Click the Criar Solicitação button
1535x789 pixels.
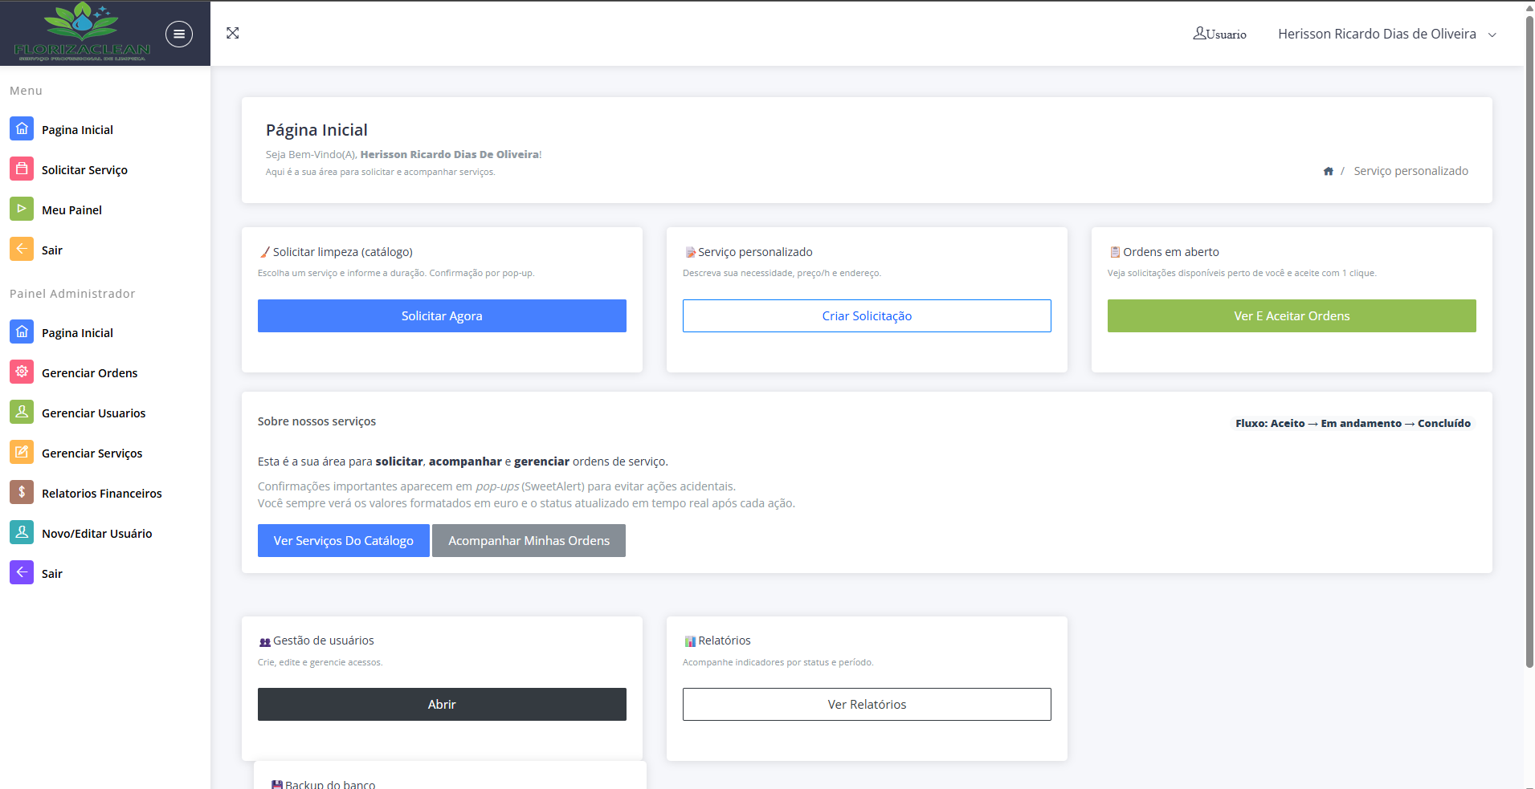point(866,316)
